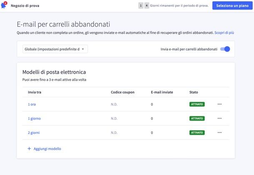Open the 1 ora email template
254x175 pixels.
coord(32,104)
